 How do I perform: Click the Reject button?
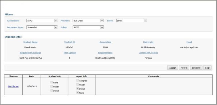click(184, 68)
